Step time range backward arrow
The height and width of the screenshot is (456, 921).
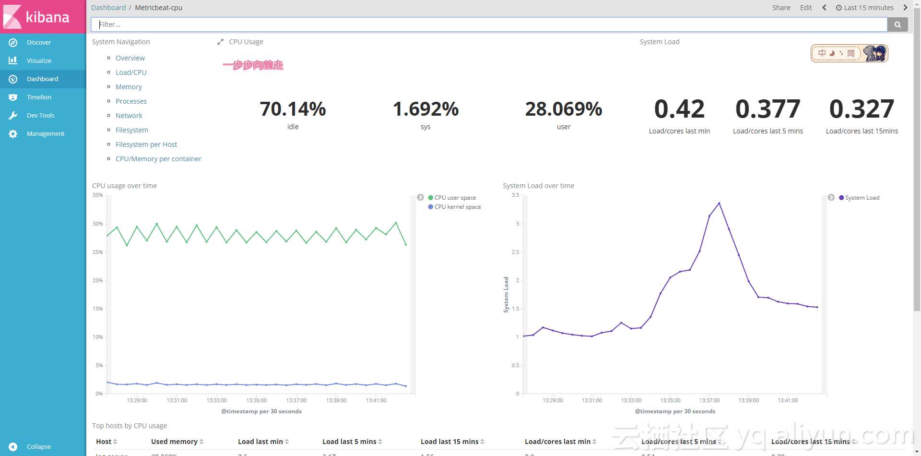[824, 8]
